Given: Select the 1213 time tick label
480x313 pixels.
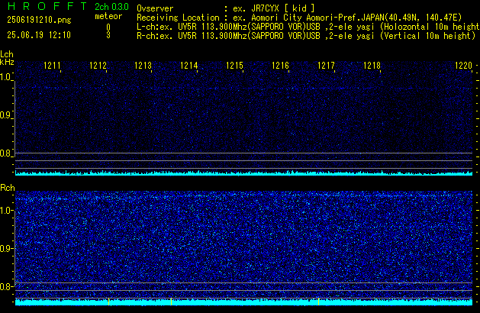Looking at the screenshot, I should click(143, 66).
